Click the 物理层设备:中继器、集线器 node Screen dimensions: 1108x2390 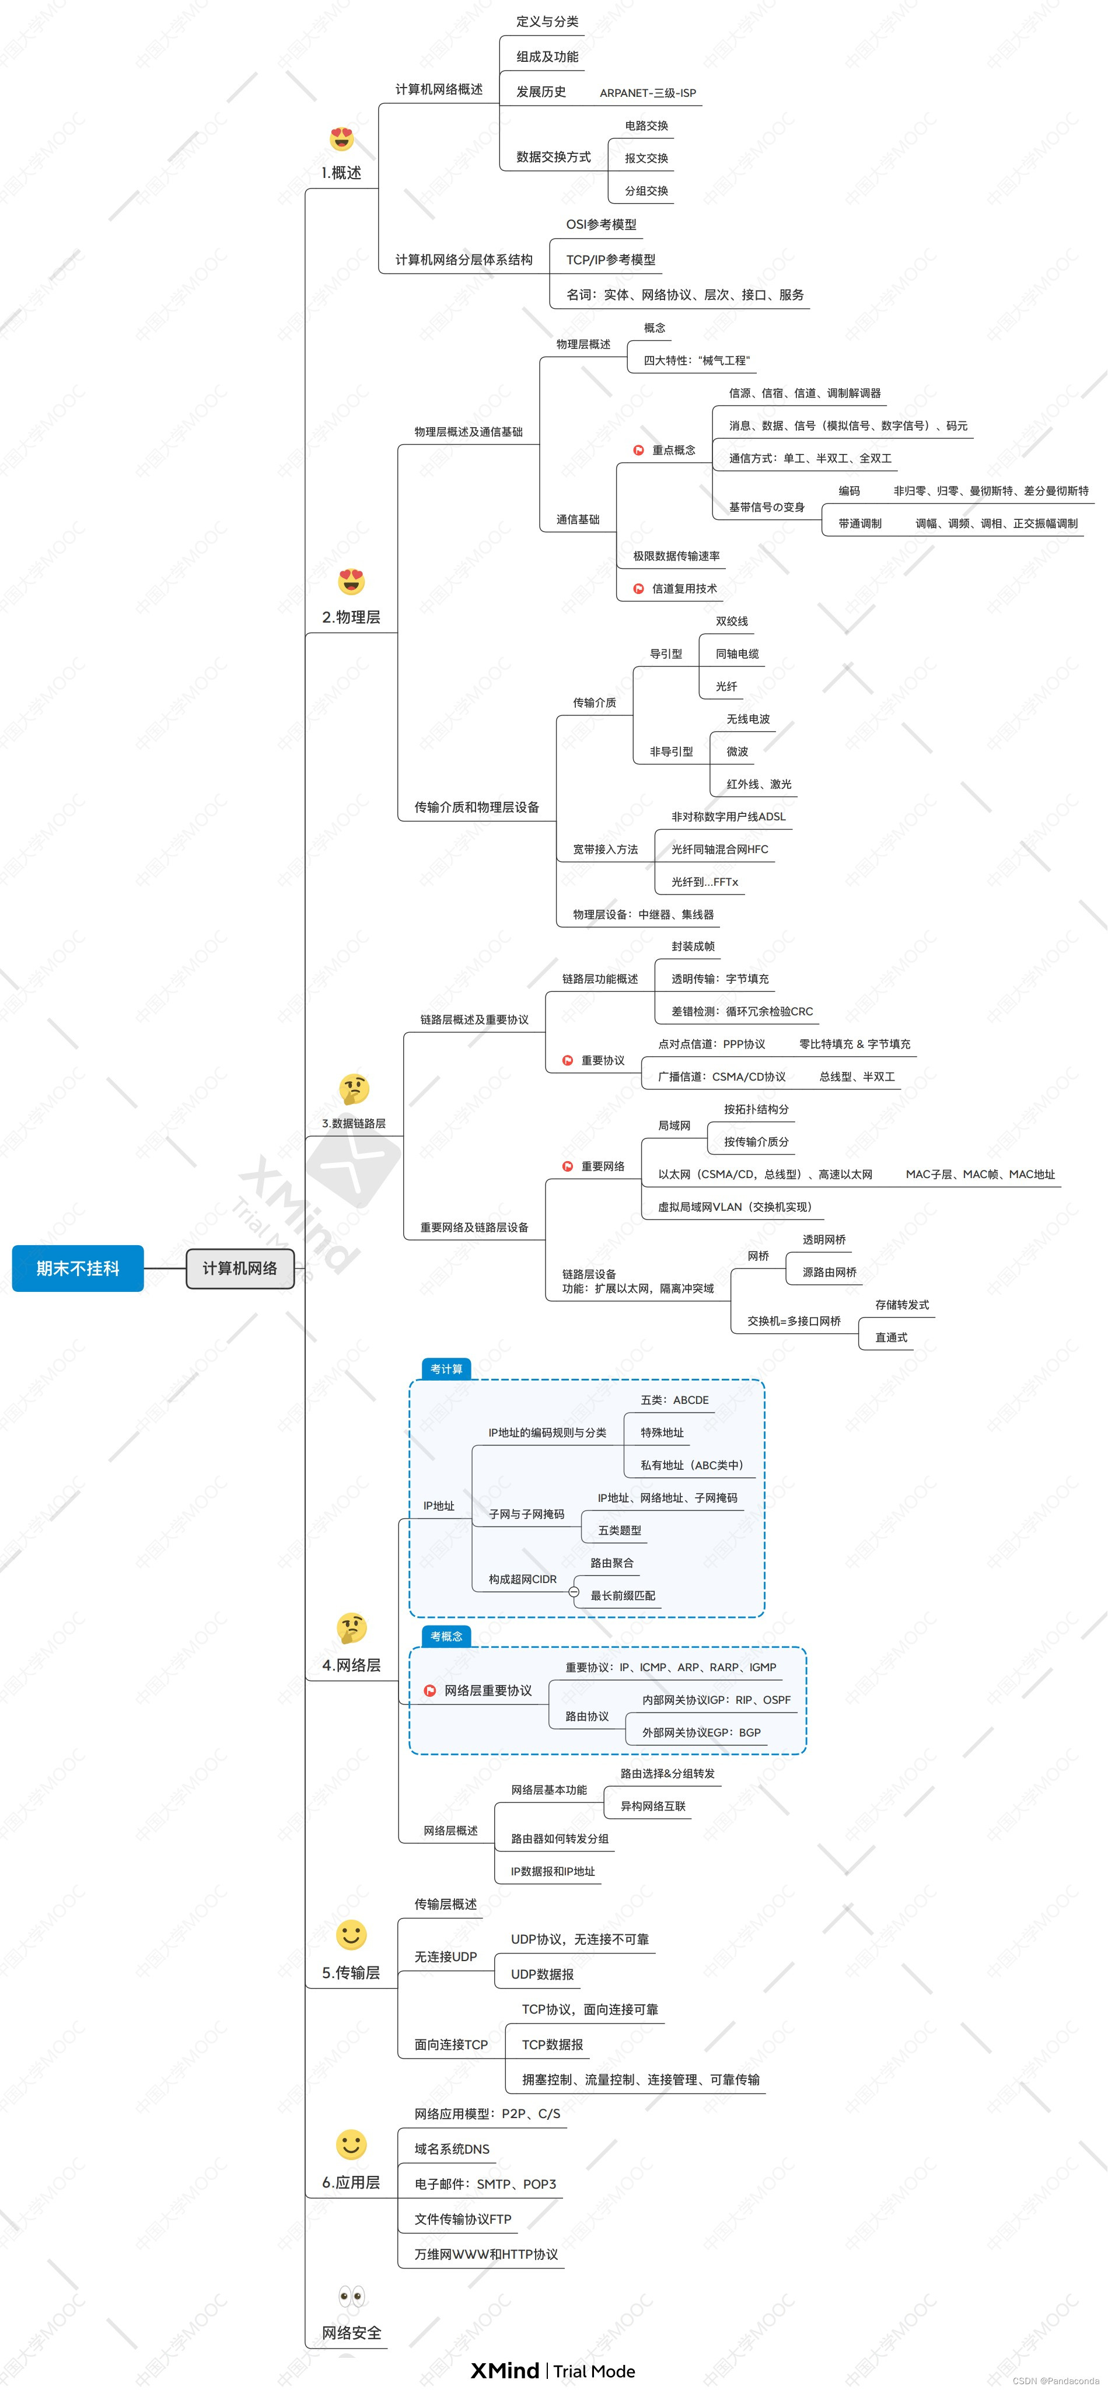(x=644, y=914)
